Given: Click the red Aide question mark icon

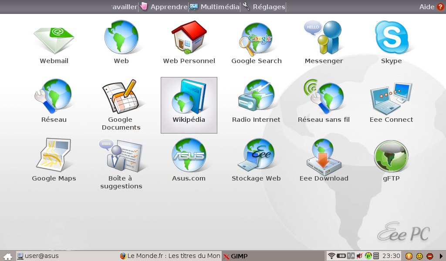Looking at the screenshot, I should [x=440, y=7].
